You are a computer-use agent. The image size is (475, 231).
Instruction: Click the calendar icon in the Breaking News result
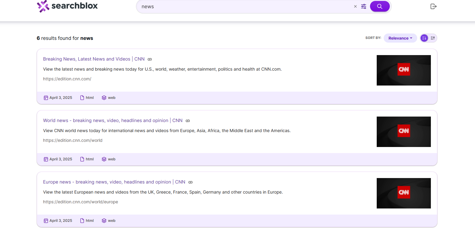pos(46,98)
